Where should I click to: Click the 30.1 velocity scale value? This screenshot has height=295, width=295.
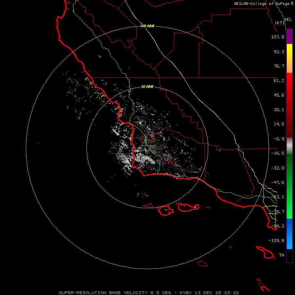pos(279,110)
